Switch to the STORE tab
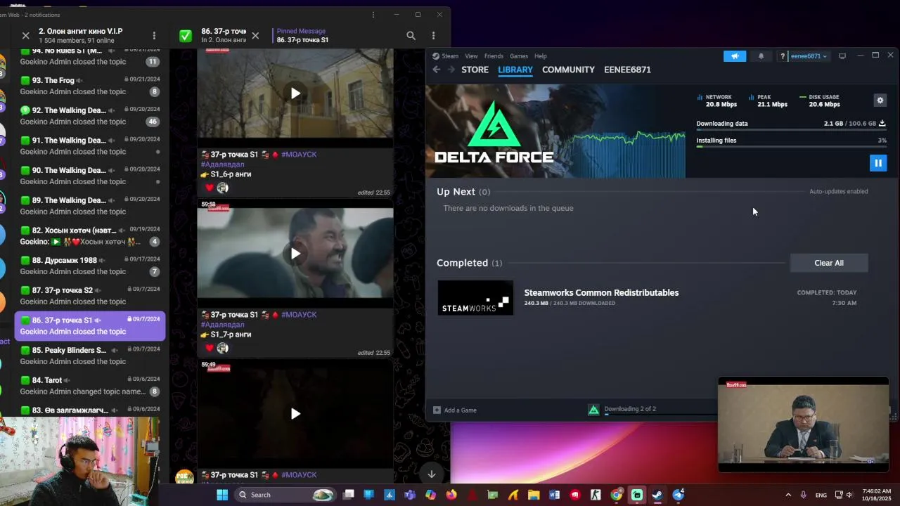The width and height of the screenshot is (900, 506). (x=475, y=70)
